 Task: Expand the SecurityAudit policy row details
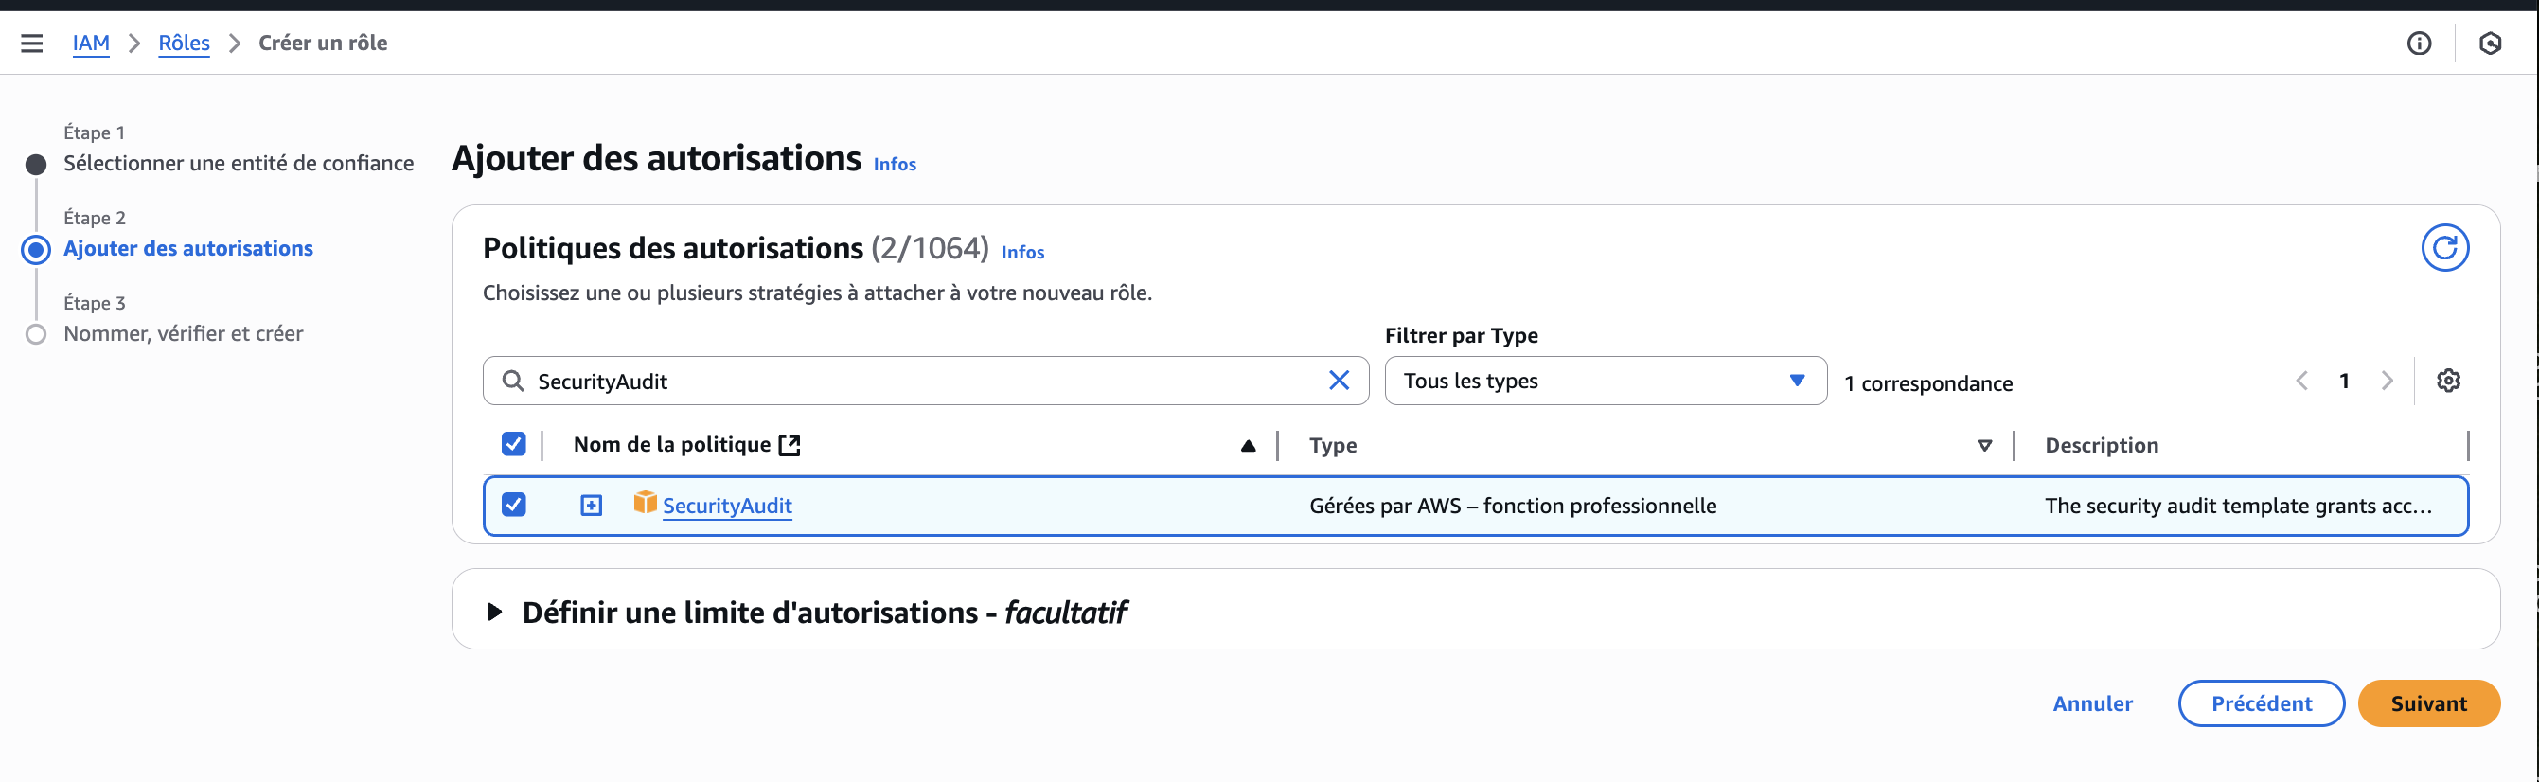[x=591, y=506]
